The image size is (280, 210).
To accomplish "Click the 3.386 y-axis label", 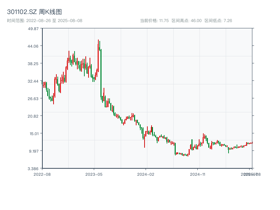I will [34, 168].
